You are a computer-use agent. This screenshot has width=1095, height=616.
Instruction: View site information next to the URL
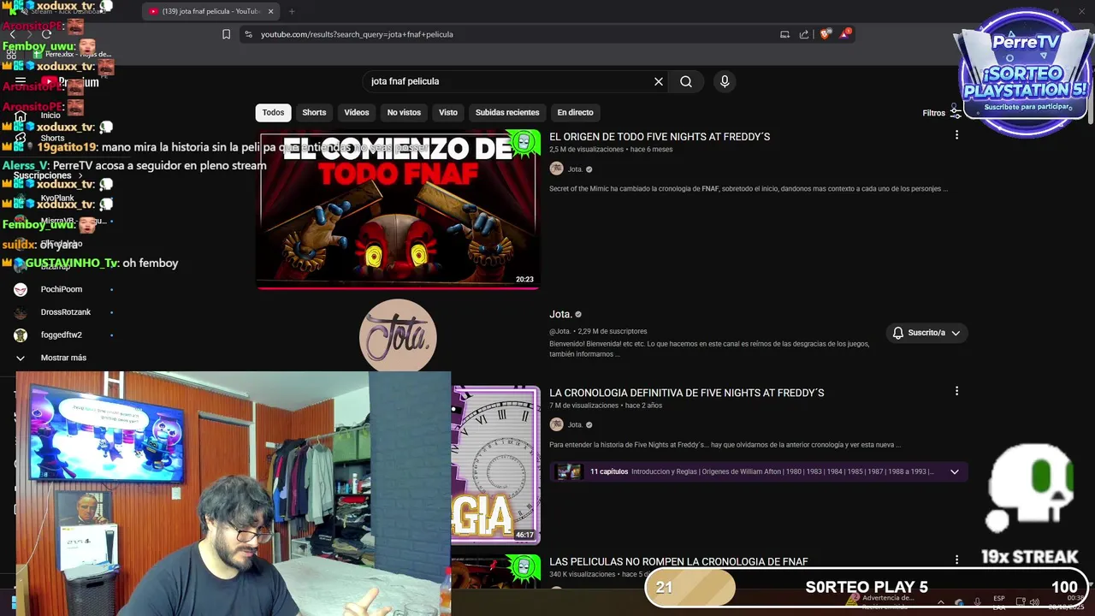point(248,34)
